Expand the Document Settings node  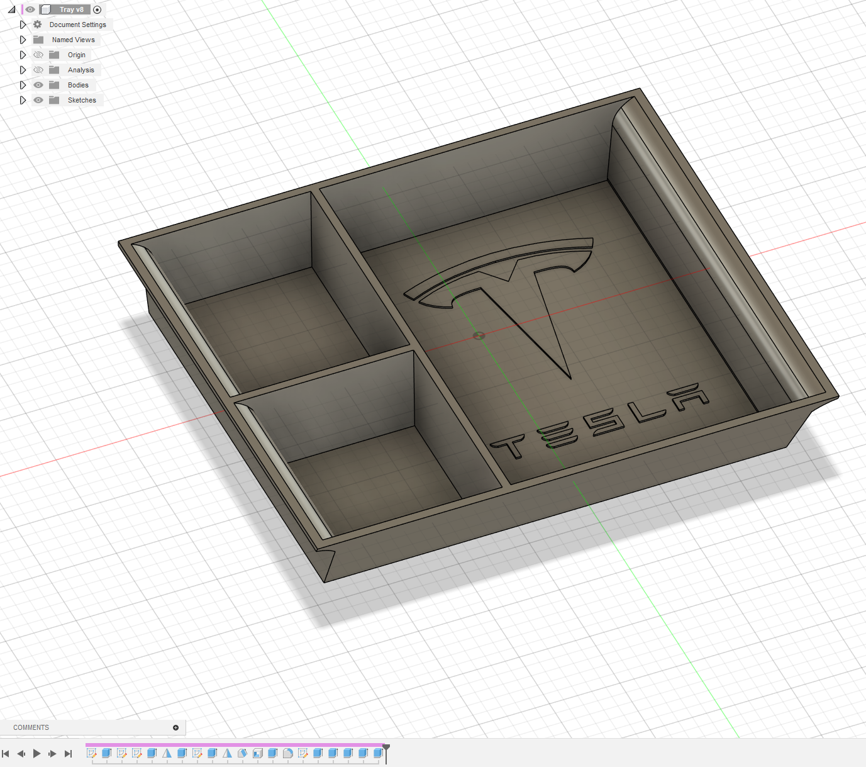click(x=23, y=25)
